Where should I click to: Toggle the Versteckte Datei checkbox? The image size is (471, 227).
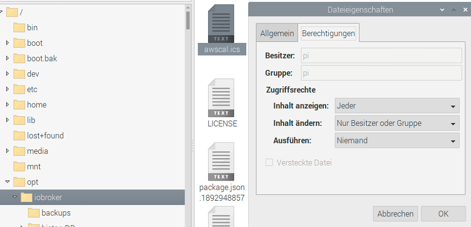[x=269, y=163]
